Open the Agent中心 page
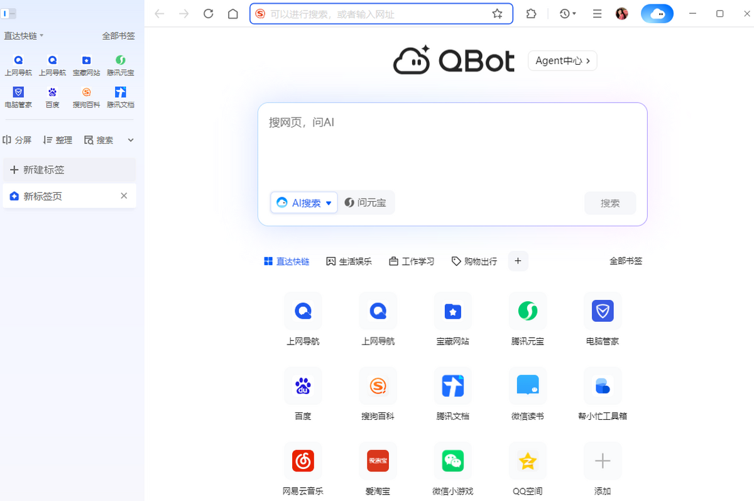 562,61
